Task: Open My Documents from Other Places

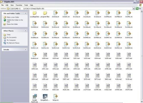Action: pyautogui.click(x=12, y=37)
